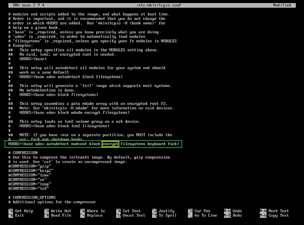Place cursor on the highlighted encrypt hook
This screenshot has width=304, height=225.
tap(110, 144)
